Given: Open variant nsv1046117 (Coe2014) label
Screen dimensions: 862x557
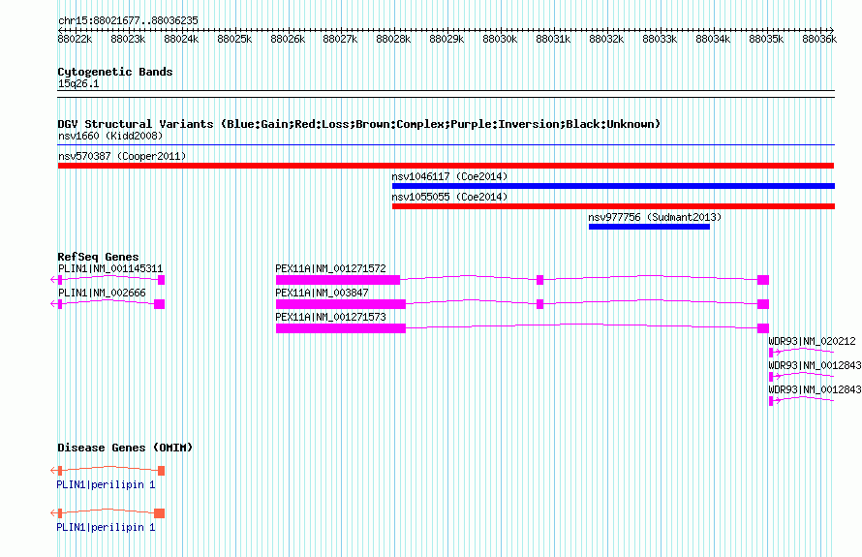Looking at the screenshot, I should click(x=449, y=176).
